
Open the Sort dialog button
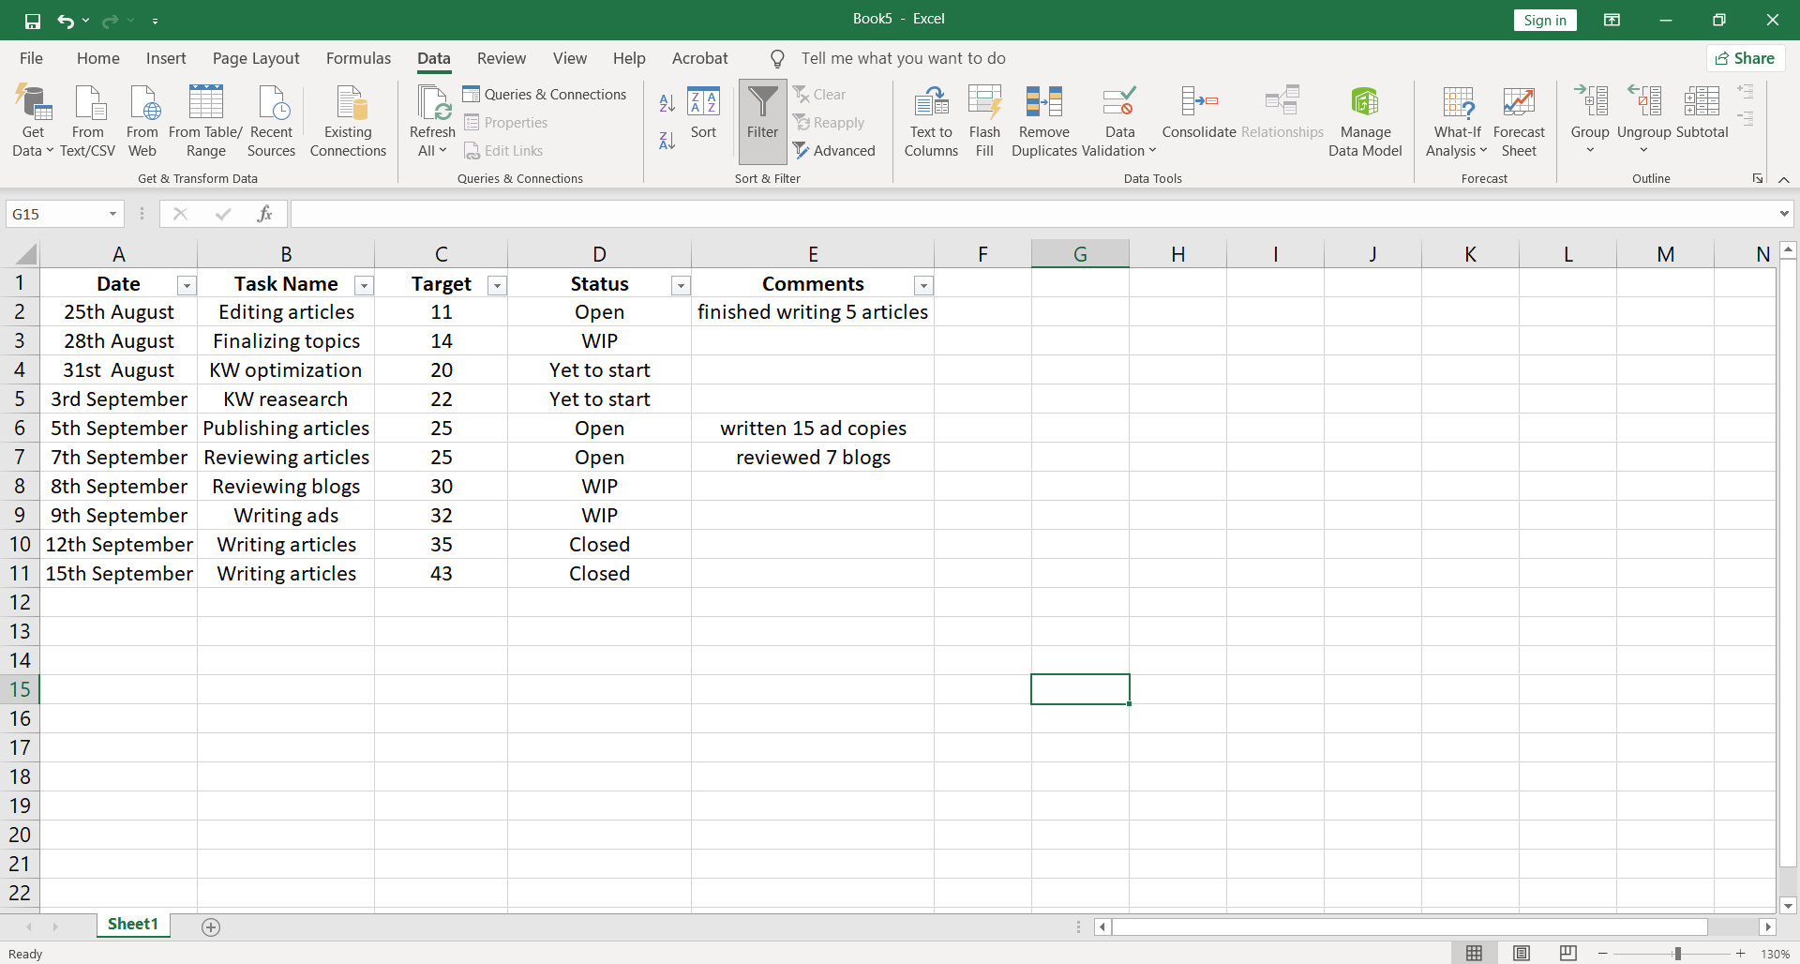pyautogui.click(x=703, y=113)
